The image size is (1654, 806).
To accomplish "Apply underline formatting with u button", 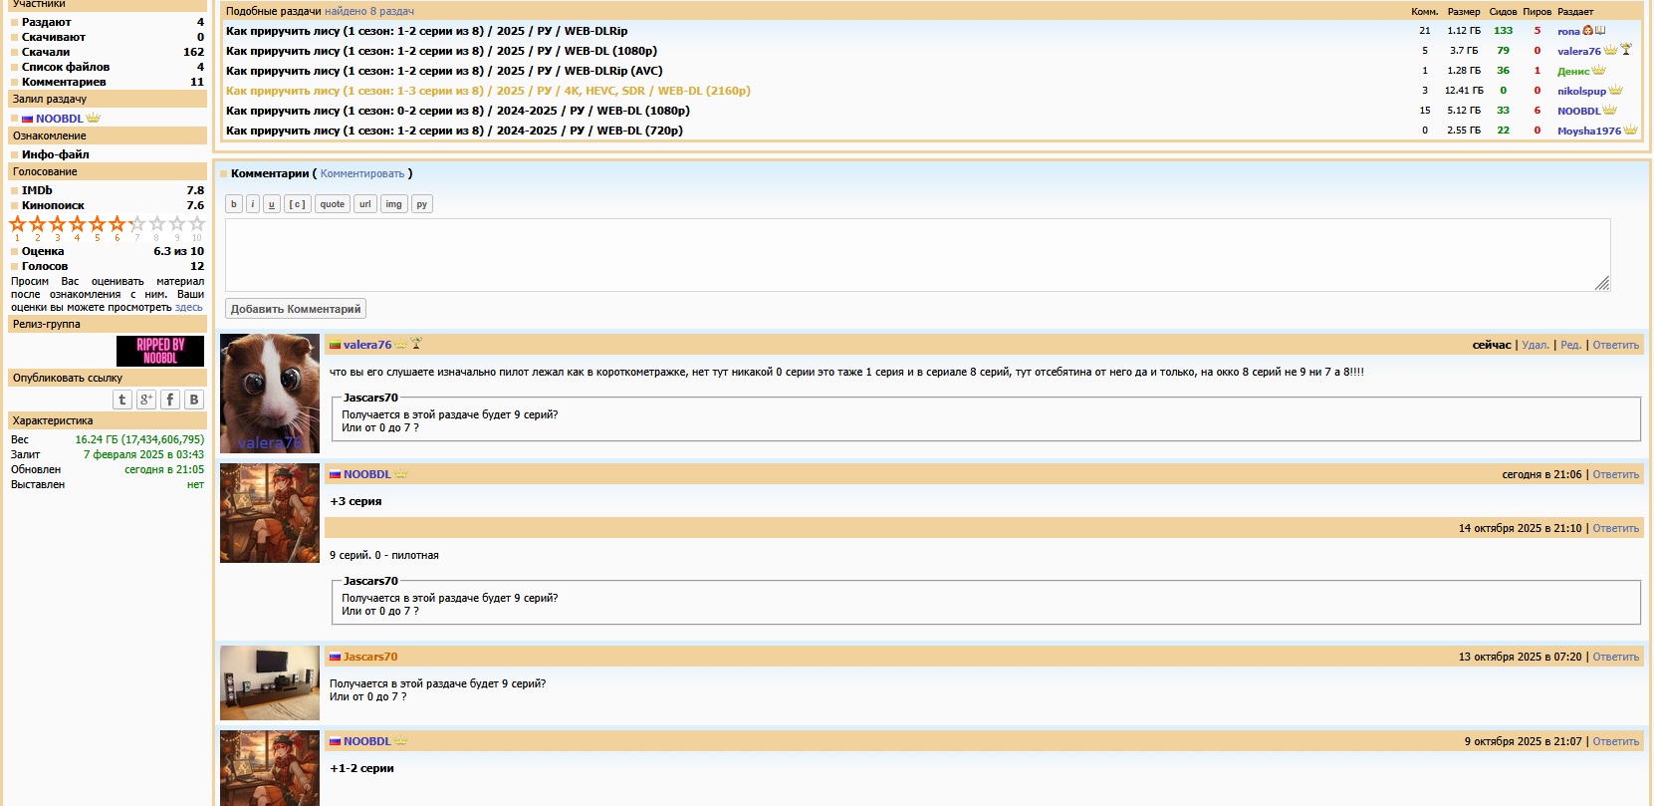I will point(271,204).
